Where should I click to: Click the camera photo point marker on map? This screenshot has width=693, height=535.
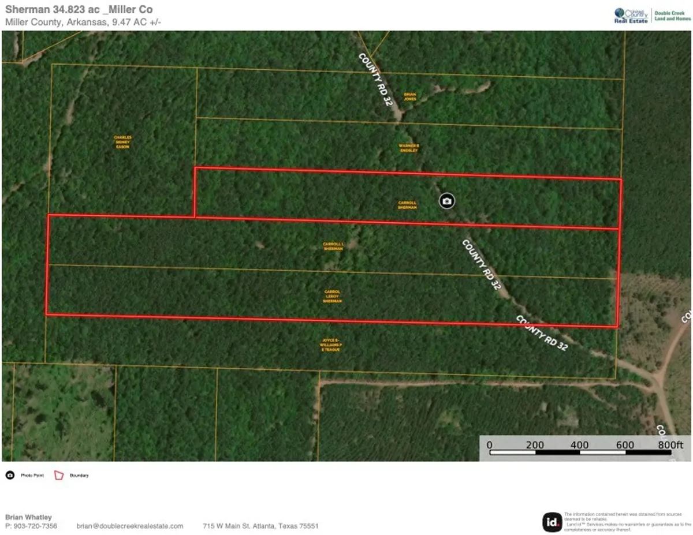click(446, 201)
